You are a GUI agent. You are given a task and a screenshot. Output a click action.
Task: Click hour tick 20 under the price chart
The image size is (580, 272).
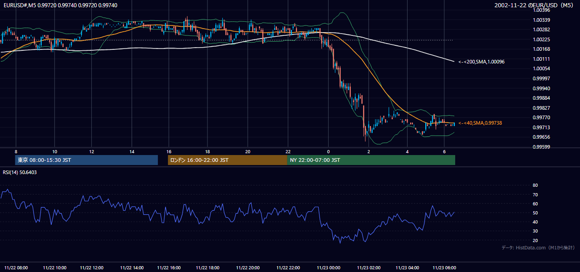coord(248,151)
